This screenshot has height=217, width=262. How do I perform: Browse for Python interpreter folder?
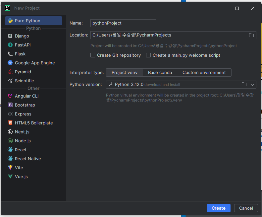(244, 85)
